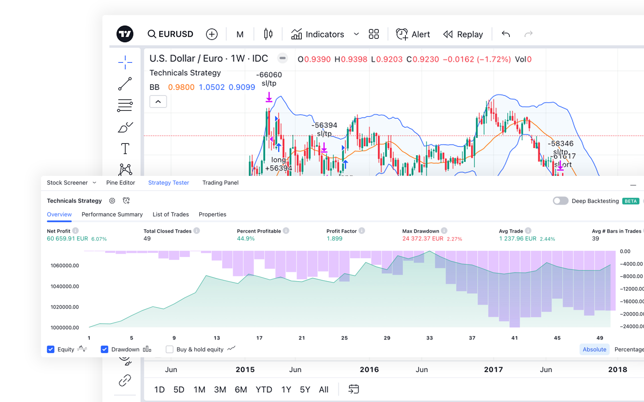Toggle Deep Backtesting switch on
Screen dimensions: 644x402
pos(560,201)
